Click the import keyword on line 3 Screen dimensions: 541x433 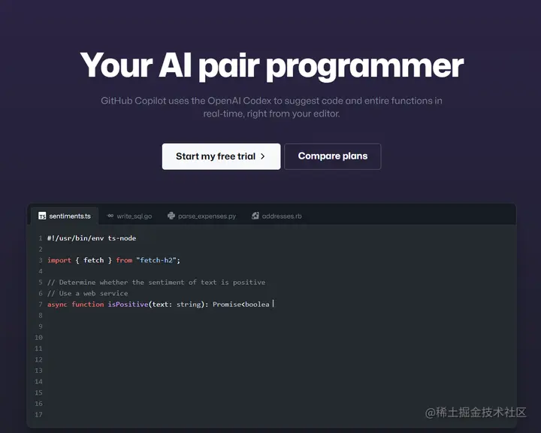59,260
